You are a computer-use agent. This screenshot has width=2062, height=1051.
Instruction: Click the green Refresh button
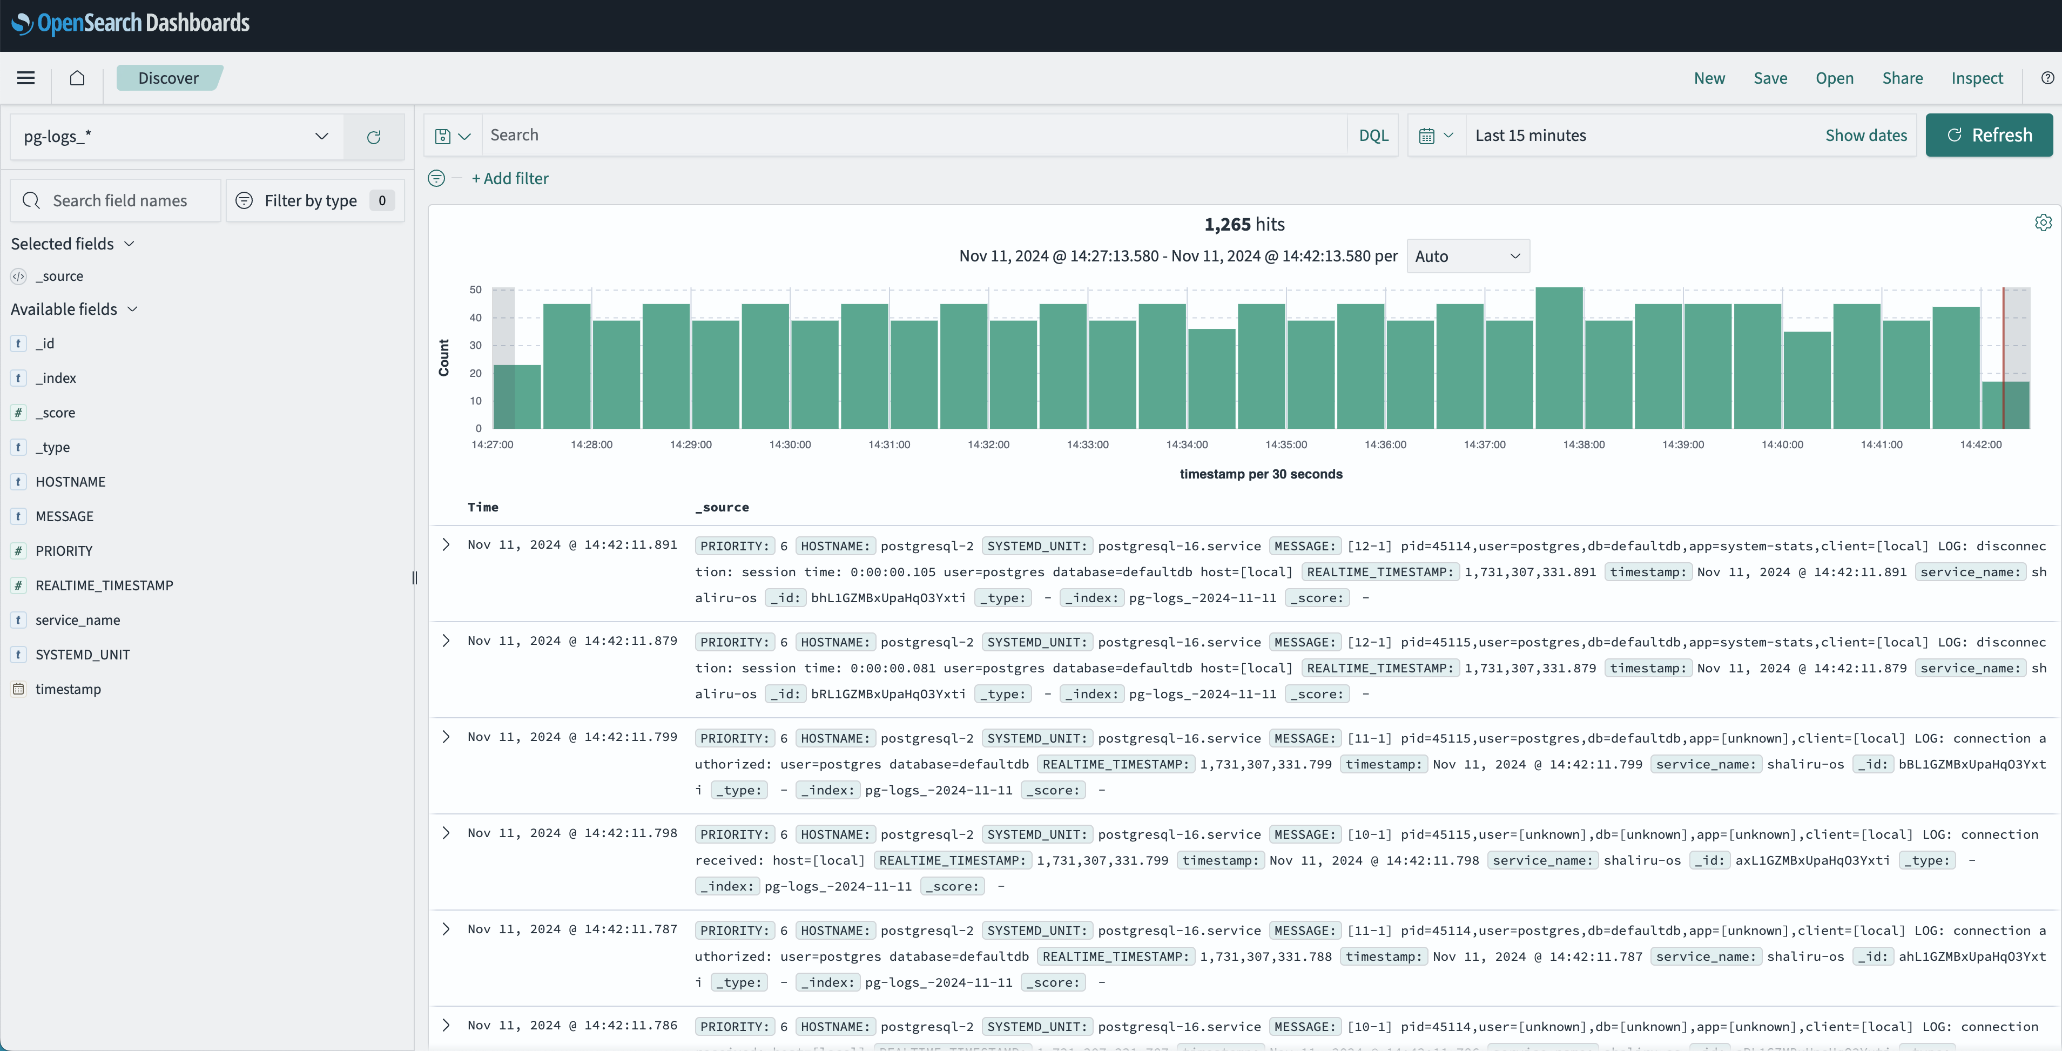pyautogui.click(x=1989, y=135)
